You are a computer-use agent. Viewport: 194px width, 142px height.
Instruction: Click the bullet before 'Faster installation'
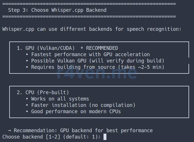click(27, 105)
